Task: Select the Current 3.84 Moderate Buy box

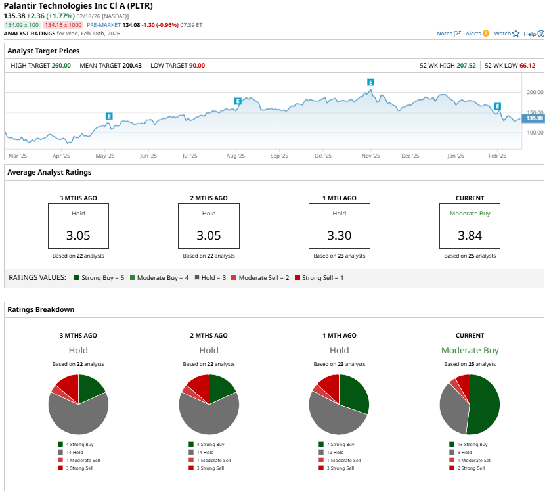Action: (470, 225)
